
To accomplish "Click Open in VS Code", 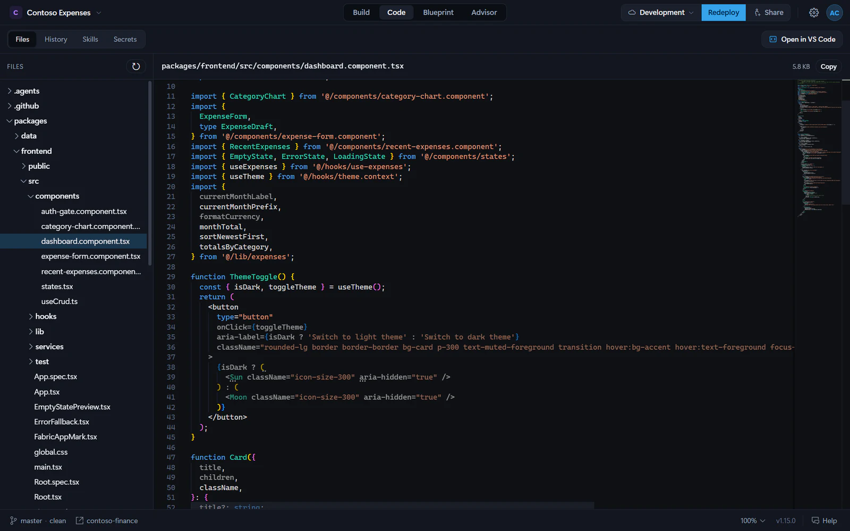I will 802,39.
